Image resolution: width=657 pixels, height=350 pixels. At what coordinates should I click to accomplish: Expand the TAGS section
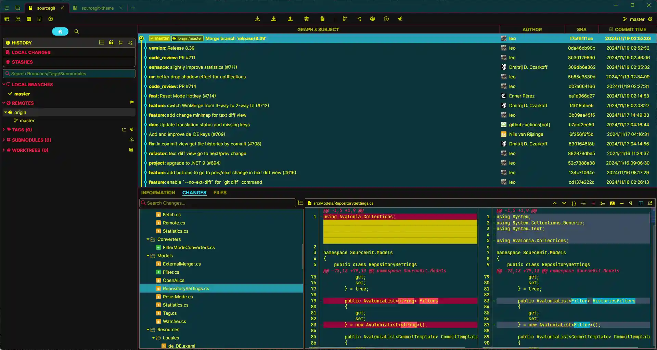pos(4,130)
